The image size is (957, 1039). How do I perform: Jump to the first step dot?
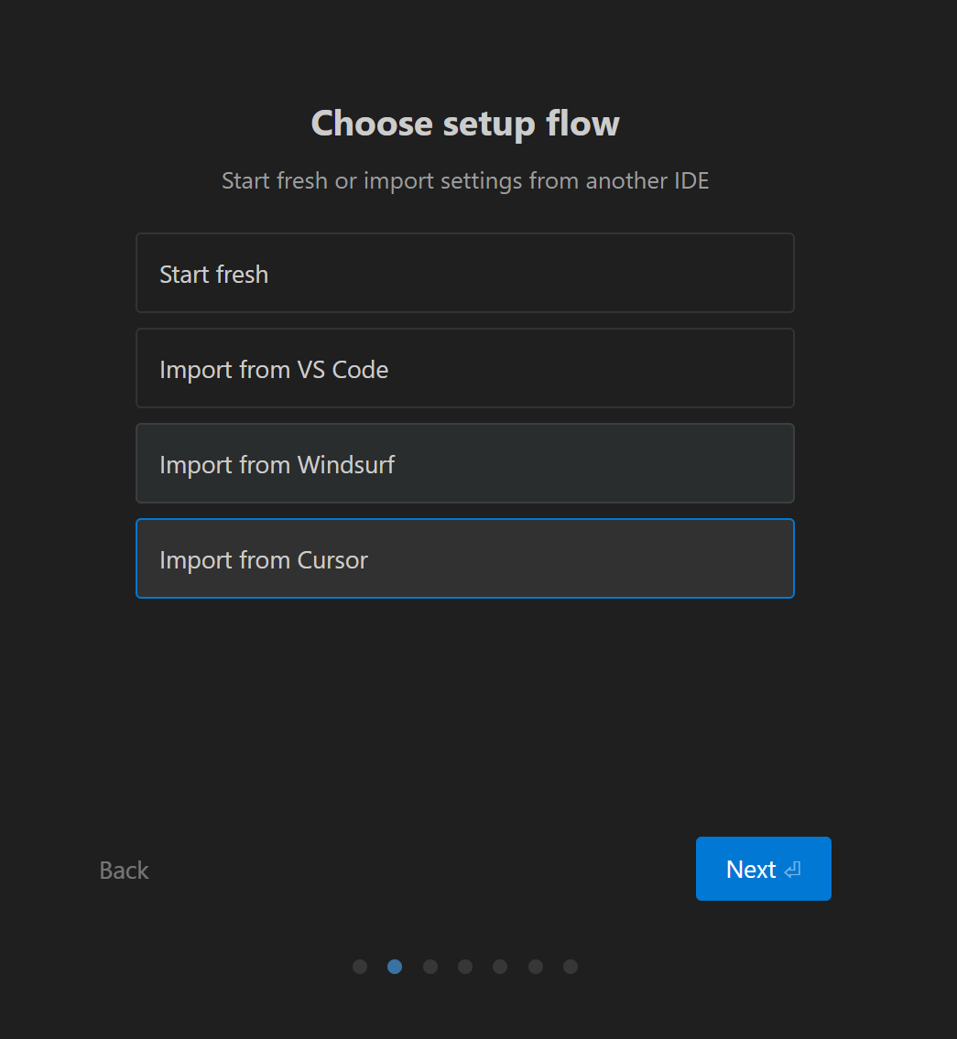[360, 967]
